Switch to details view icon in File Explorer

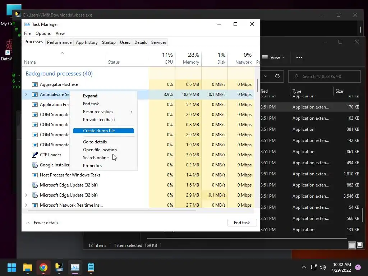352,245
